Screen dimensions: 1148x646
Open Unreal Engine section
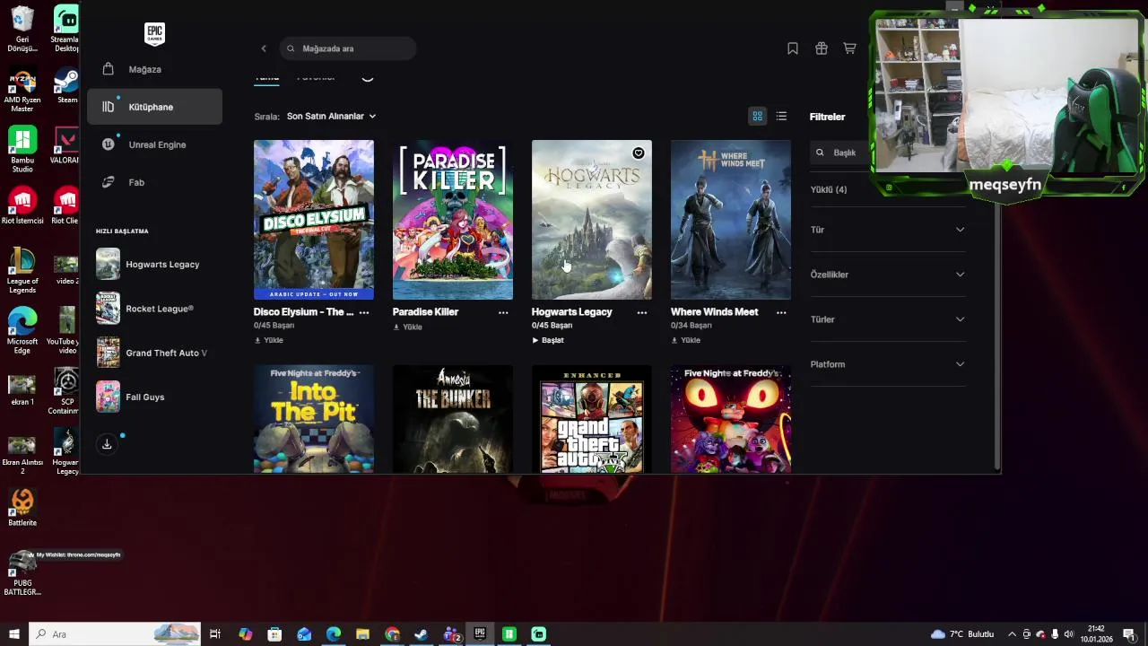154,144
